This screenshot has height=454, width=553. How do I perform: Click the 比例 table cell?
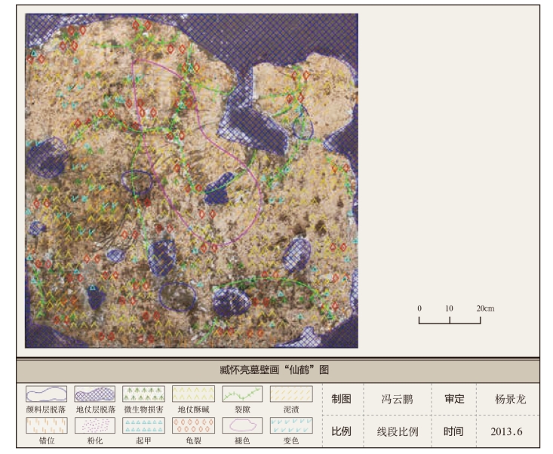pyautogui.click(x=341, y=431)
